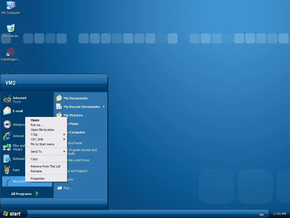Expand the My Recent Documents submenu arrow

coord(104,107)
